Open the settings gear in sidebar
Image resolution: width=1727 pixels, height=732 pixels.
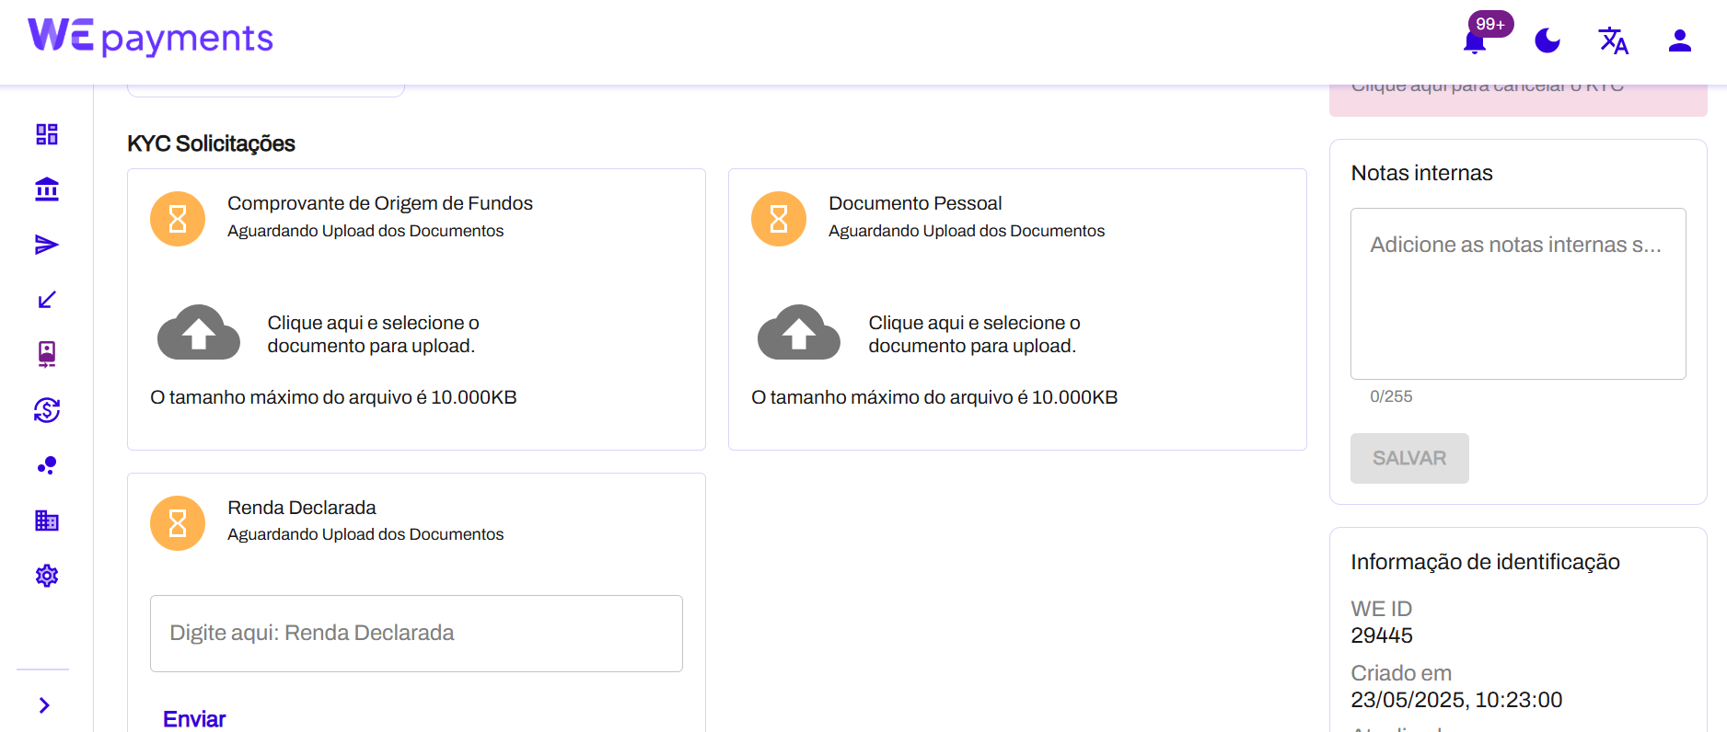pyautogui.click(x=47, y=576)
